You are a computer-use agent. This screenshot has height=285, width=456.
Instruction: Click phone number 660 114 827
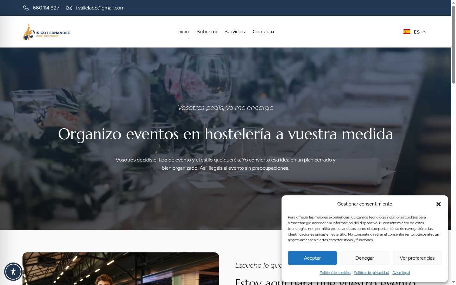tap(46, 8)
